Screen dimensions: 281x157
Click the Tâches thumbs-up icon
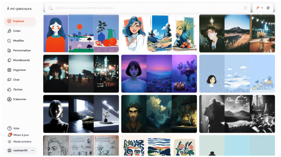(x=10, y=89)
